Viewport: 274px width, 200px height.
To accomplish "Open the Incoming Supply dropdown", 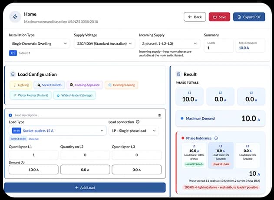I will [x=169, y=44].
